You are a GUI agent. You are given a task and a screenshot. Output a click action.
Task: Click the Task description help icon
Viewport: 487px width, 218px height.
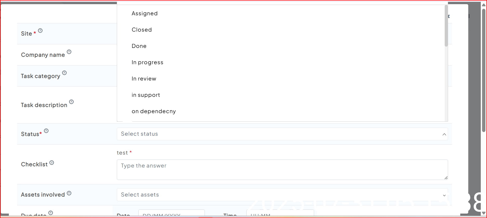71,102
